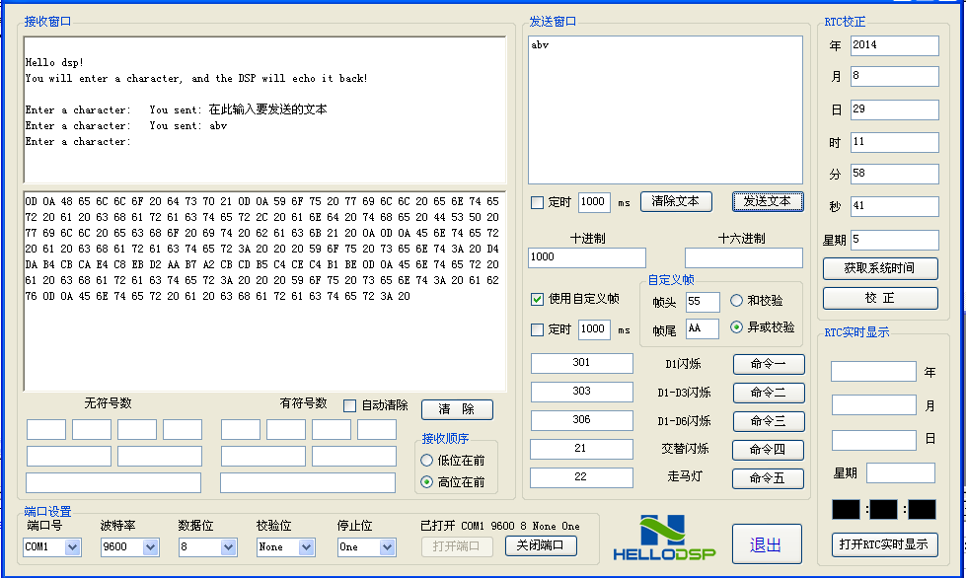This screenshot has width=966, height=578.
Task: Click the RTC实时显示 星期 field
Action: [901, 473]
